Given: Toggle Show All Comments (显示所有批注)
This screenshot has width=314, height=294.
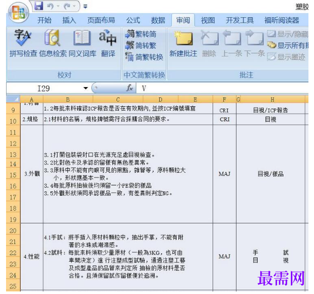Looking at the screenshot, I should click(288, 45).
